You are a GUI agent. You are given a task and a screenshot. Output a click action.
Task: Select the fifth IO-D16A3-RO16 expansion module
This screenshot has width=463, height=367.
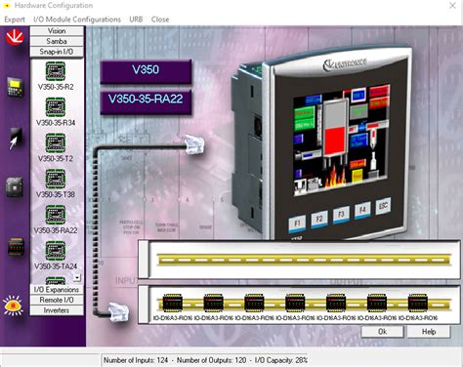pyautogui.click(x=336, y=303)
